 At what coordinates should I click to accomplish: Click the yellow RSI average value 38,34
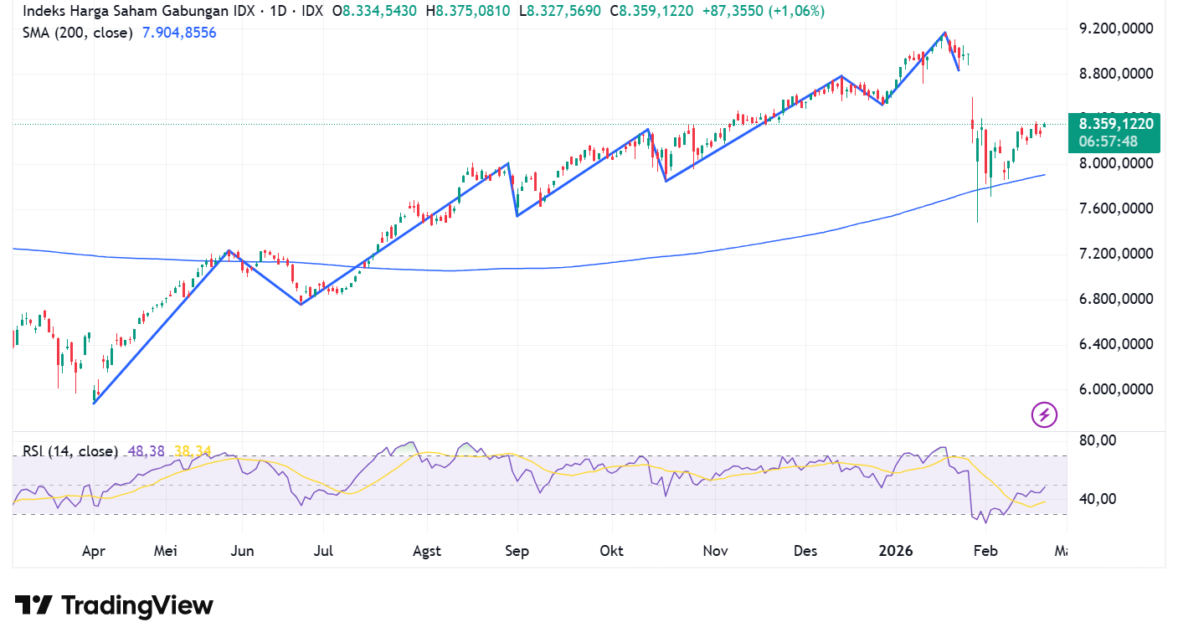(x=193, y=451)
